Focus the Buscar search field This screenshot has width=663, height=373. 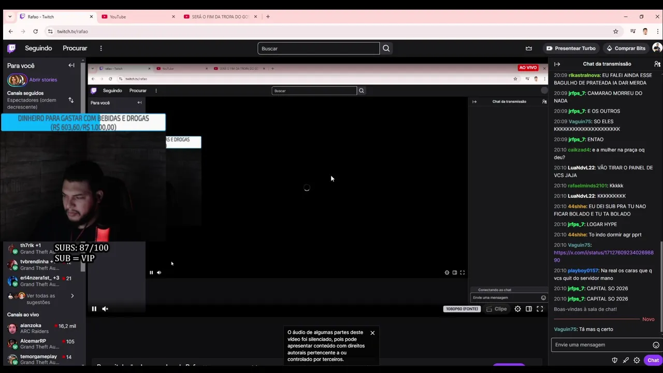tap(319, 48)
